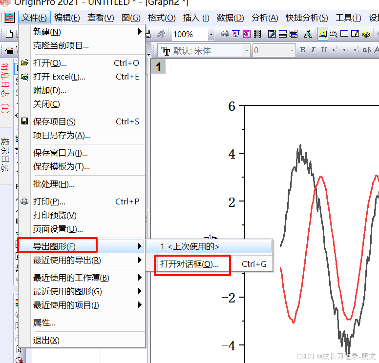Screen dimensions: 379x363
Task: Click Send Graphs to PowerPoint icon
Action: [x=247, y=34]
